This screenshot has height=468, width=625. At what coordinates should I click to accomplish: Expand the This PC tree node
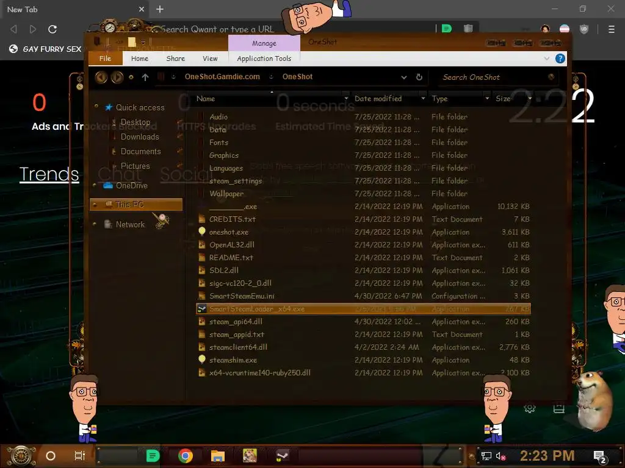(95, 205)
